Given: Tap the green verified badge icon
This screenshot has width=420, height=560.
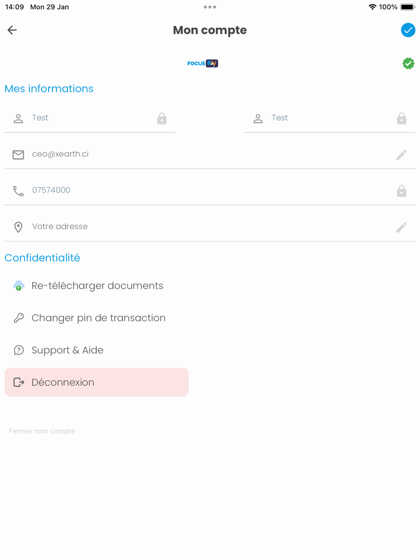Looking at the screenshot, I should point(408,63).
